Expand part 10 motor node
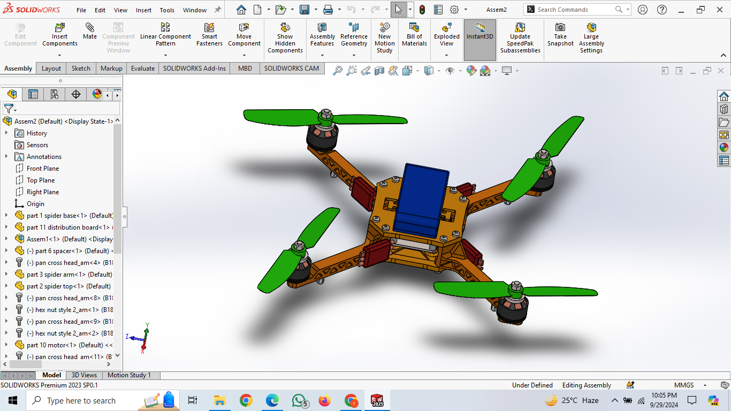 tap(6, 345)
